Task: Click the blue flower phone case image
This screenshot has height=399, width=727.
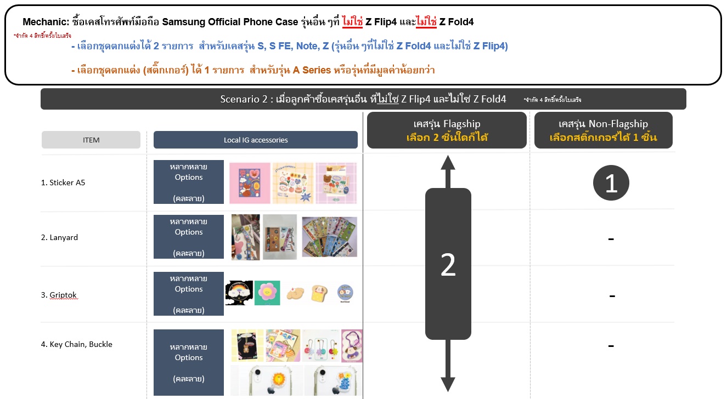Action: point(332,380)
